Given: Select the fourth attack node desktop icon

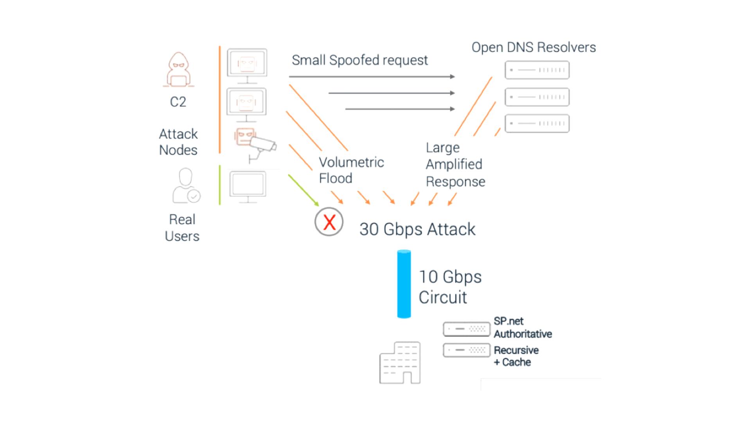Looking at the screenshot, I should tap(246, 184).
